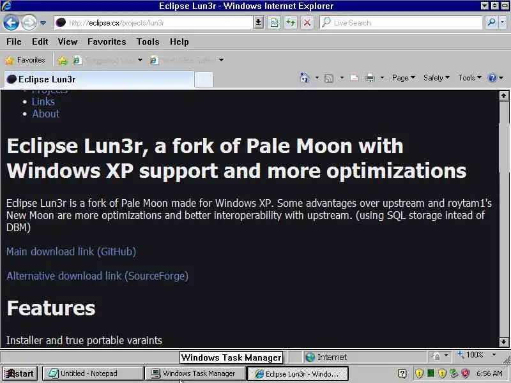Screen dimensions: 511x383
Task: Click the question mark help tray icon
Action: (x=402, y=373)
